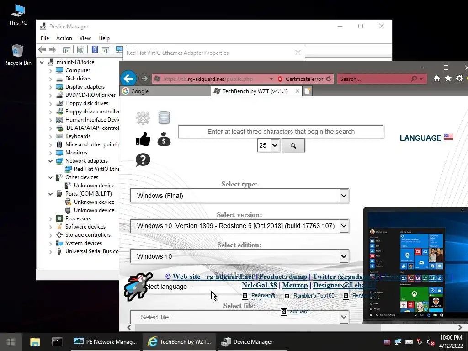The image size is (468, 351).
Task: Click the TechBench by WZT browser tab
Action: coord(255,91)
